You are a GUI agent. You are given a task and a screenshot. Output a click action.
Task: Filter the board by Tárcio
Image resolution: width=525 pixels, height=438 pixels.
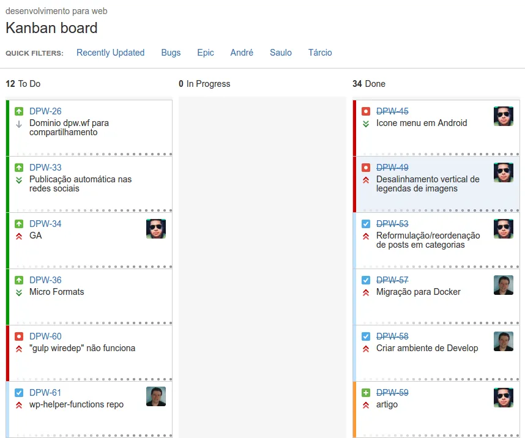pyautogui.click(x=320, y=53)
